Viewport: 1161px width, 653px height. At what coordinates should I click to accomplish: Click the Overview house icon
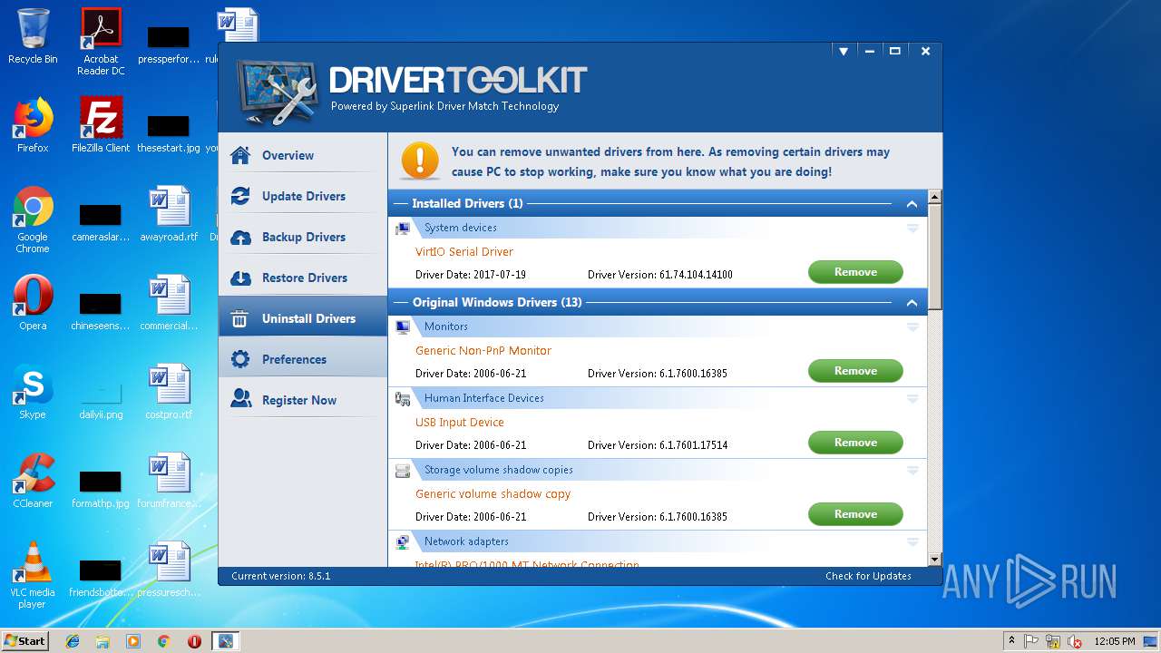click(x=240, y=155)
